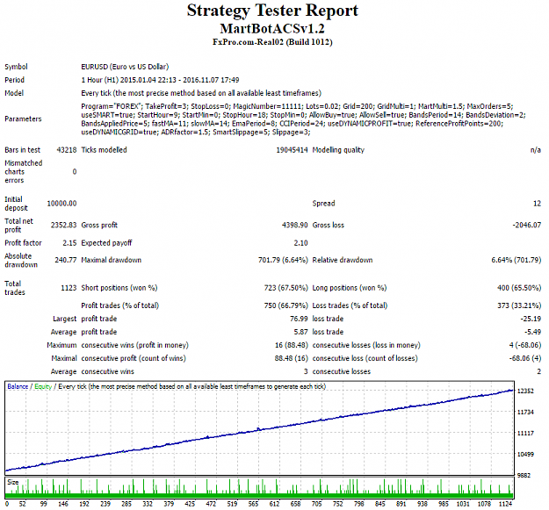Click the Long positions value 400 (65.50%)
Image resolution: width=549 pixels, height=510 pixels.
coord(519,288)
